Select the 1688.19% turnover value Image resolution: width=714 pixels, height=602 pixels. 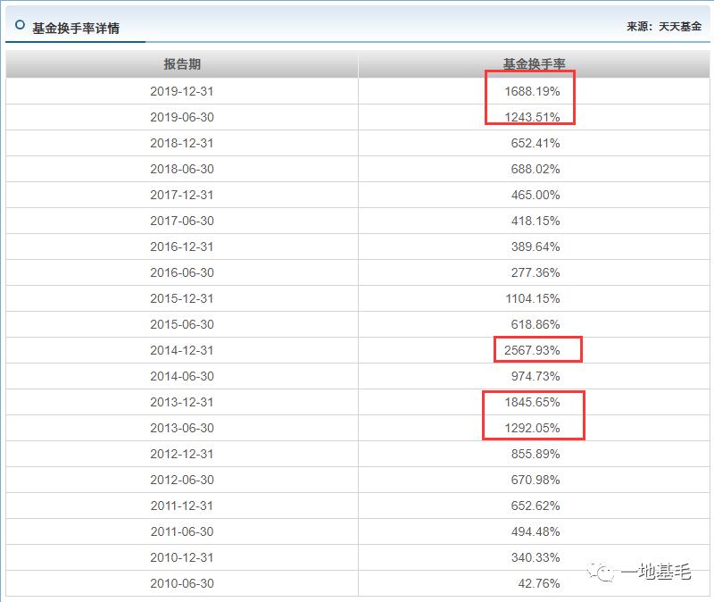532,91
